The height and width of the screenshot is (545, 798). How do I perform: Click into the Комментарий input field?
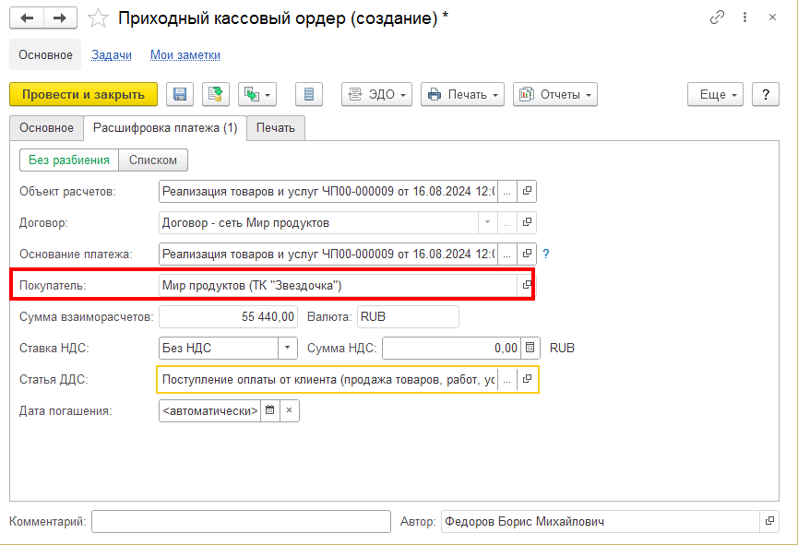242,522
